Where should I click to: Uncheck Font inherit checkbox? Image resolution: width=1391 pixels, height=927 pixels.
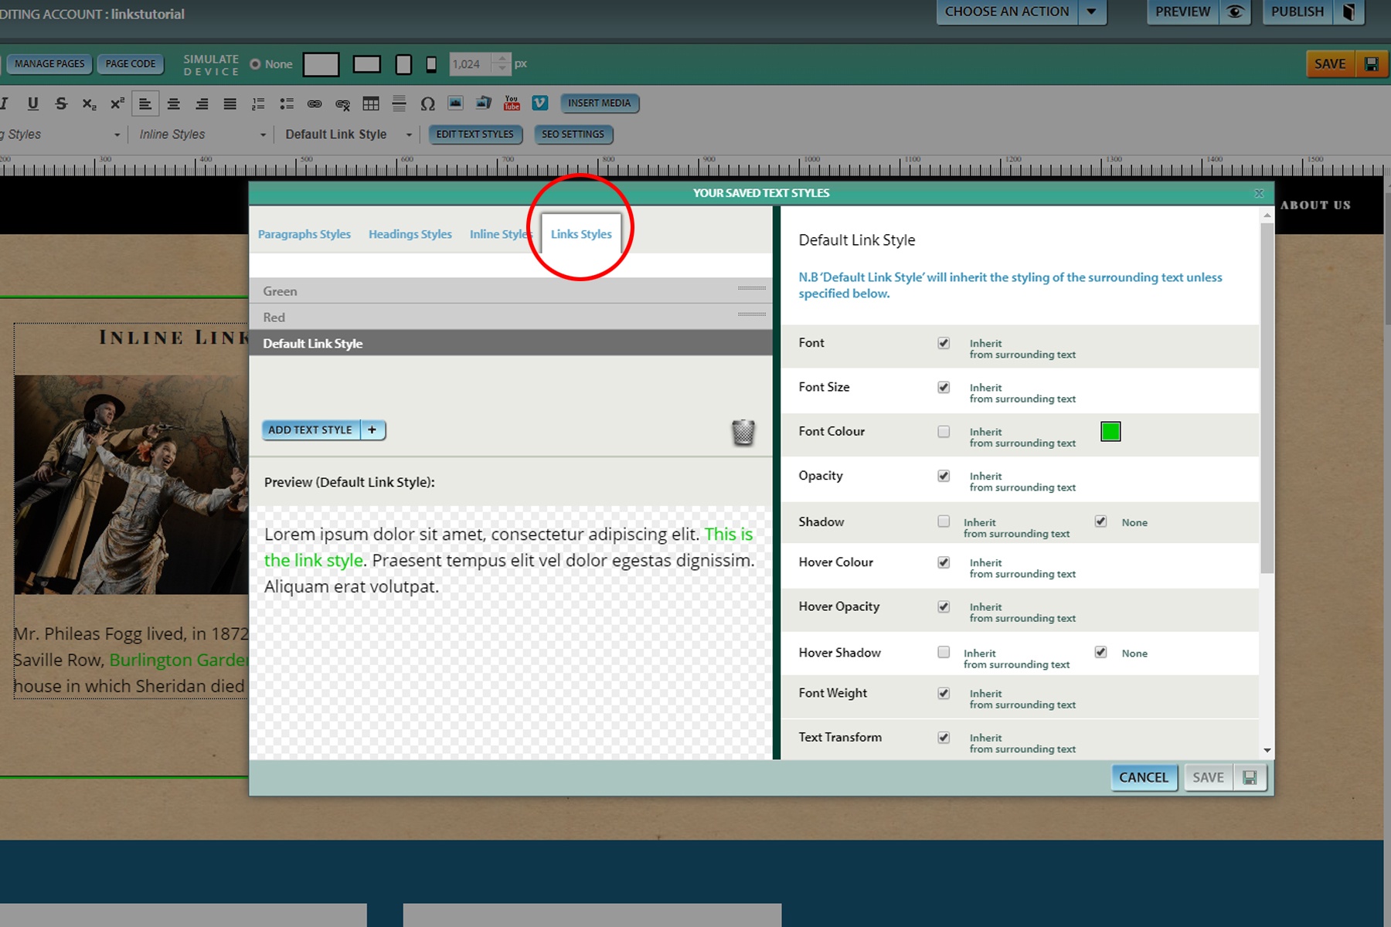coord(944,343)
